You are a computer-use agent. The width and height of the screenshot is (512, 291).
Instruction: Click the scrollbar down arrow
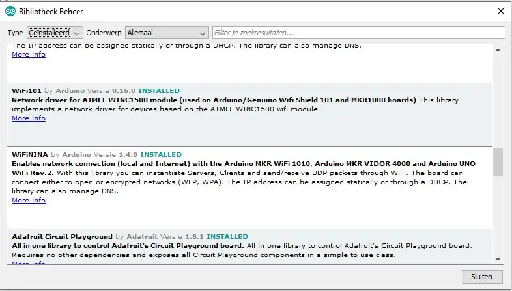point(498,259)
